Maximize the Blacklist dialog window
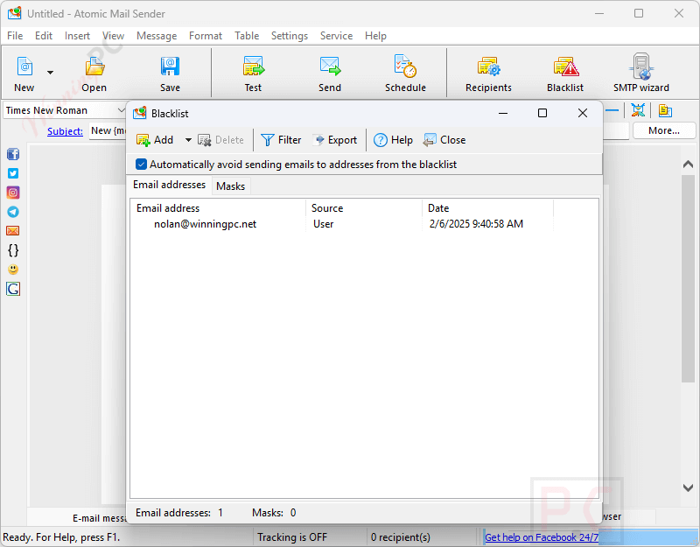 click(x=542, y=114)
